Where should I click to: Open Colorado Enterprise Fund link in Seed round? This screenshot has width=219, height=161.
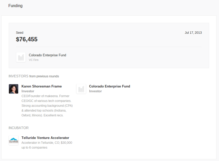pos(47,55)
